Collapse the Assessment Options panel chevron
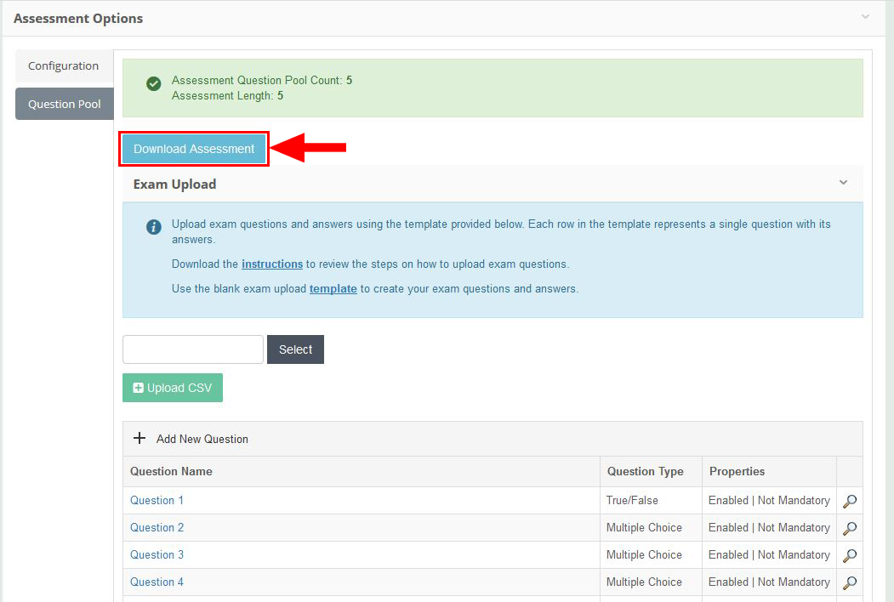Viewport: 894px width, 602px height. 865,17
